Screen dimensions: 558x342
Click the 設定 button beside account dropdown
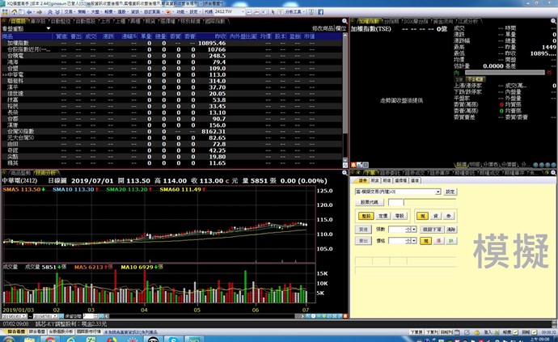click(x=450, y=192)
